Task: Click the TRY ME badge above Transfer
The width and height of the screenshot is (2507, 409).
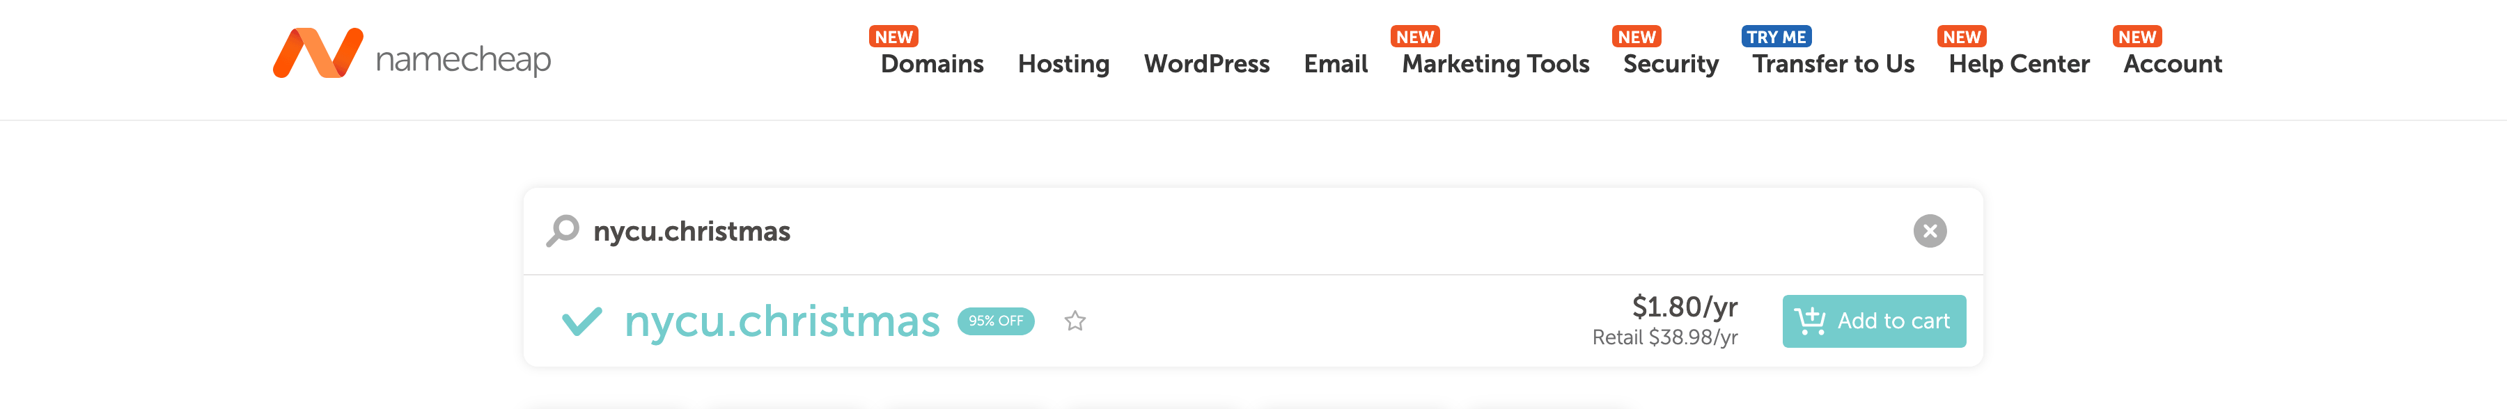Action: coord(1775,37)
